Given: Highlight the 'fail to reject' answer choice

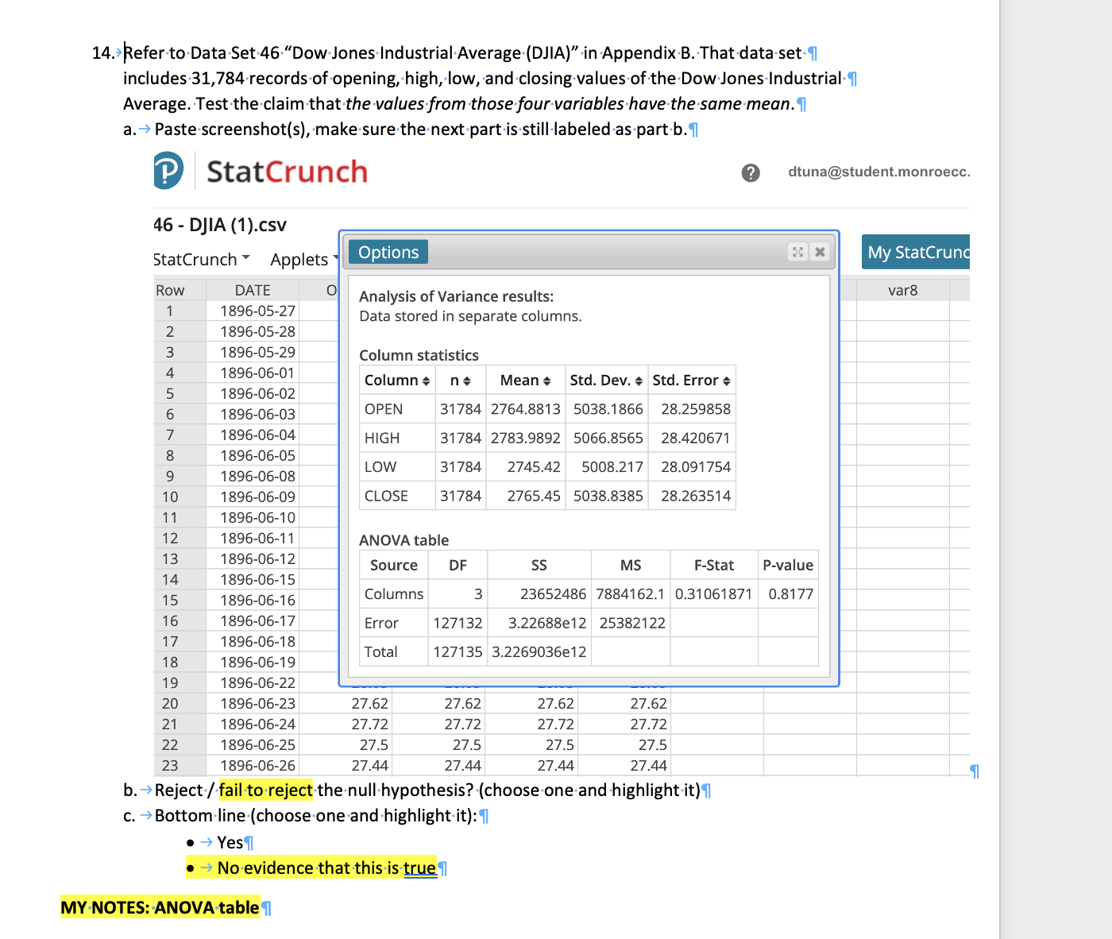Looking at the screenshot, I should (x=264, y=790).
